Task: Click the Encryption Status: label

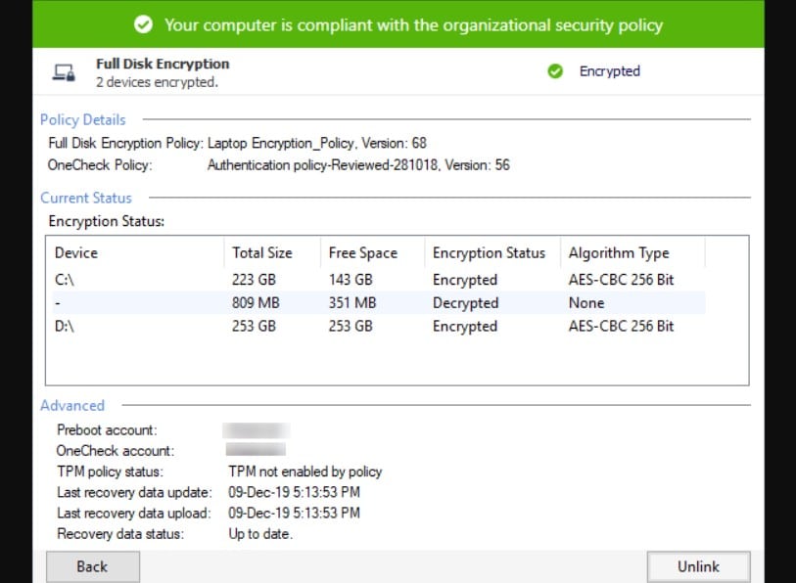Action: pyautogui.click(x=107, y=222)
